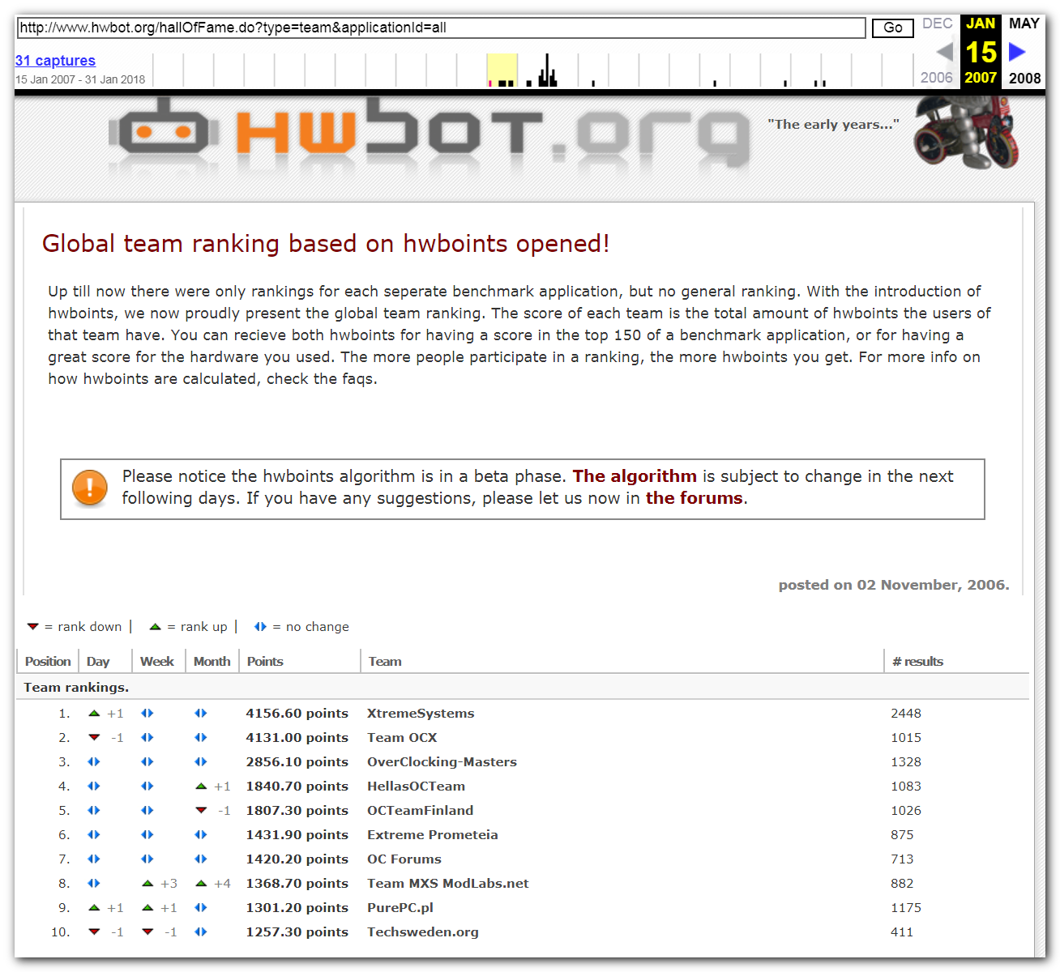
Task: Click the red rank down legend icon
Action: 33,626
